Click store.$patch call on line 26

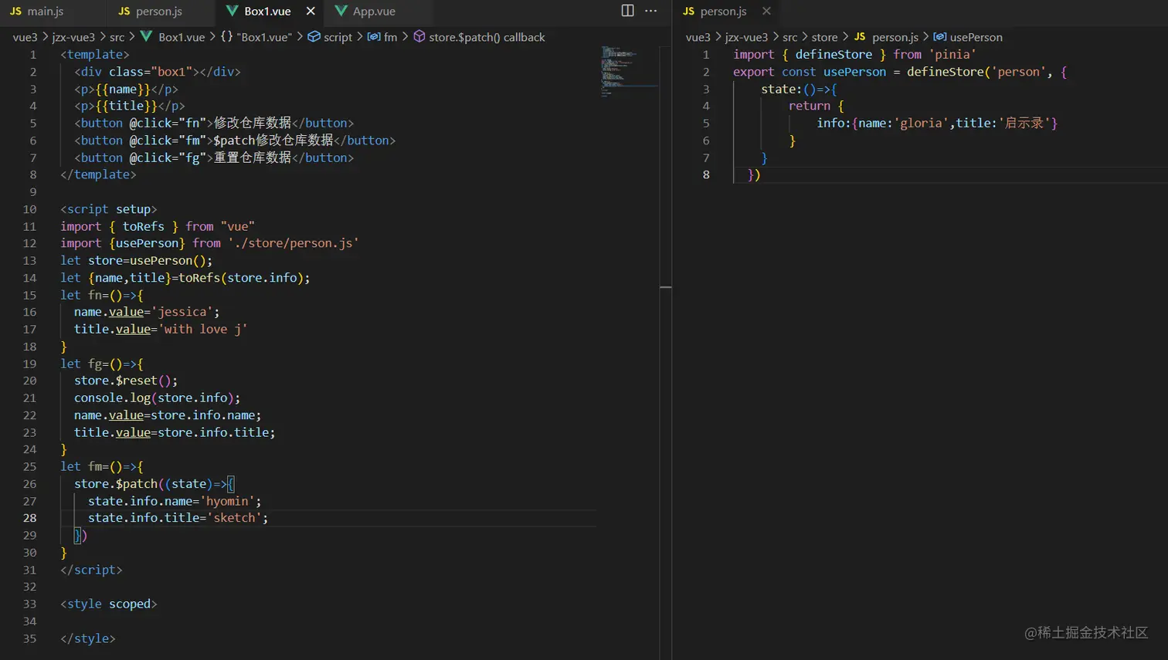pos(116,484)
